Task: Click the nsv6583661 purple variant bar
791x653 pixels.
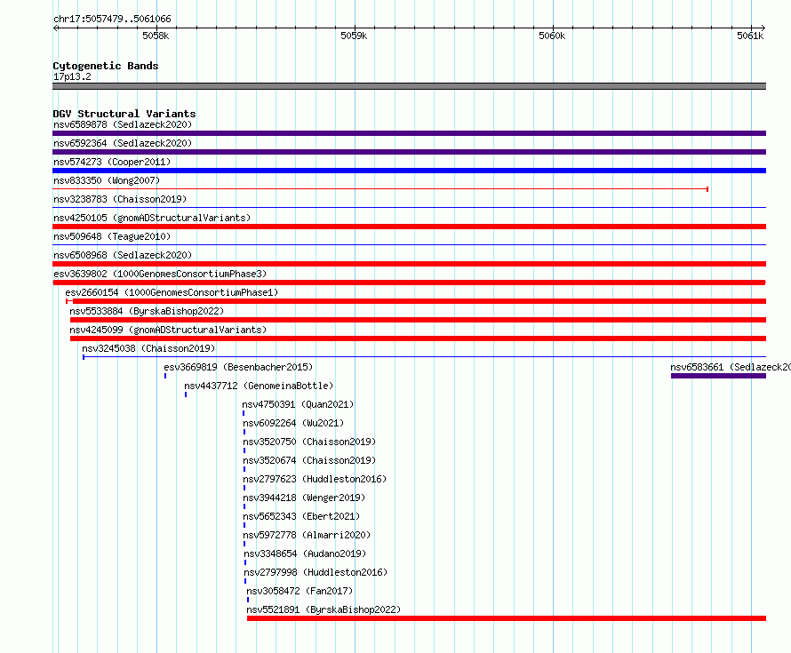Action: [x=718, y=376]
